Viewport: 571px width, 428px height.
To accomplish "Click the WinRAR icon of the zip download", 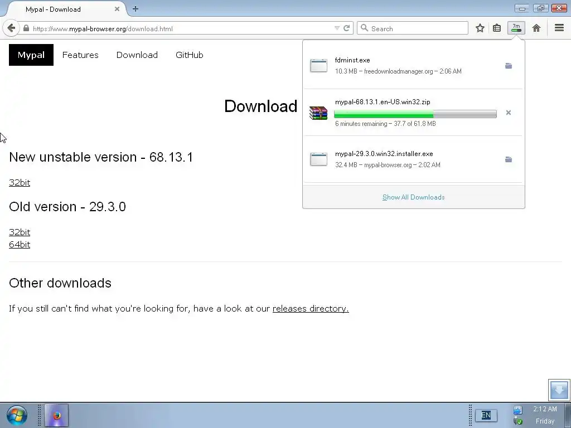I will (x=318, y=113).
